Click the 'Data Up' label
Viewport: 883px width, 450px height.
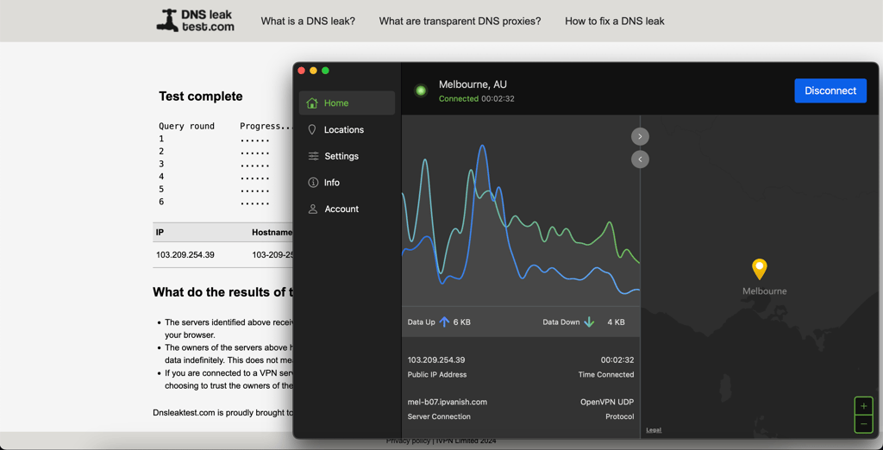pos(421,322)
